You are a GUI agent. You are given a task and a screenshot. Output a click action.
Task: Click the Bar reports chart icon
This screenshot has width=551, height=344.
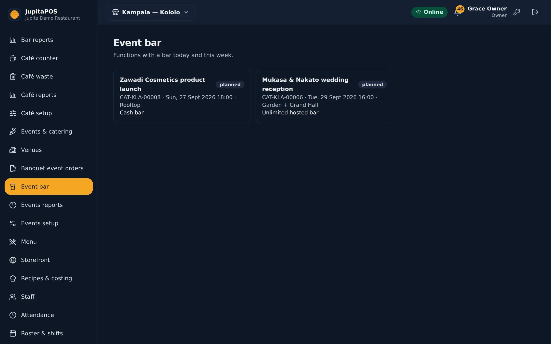click(13, 40)
